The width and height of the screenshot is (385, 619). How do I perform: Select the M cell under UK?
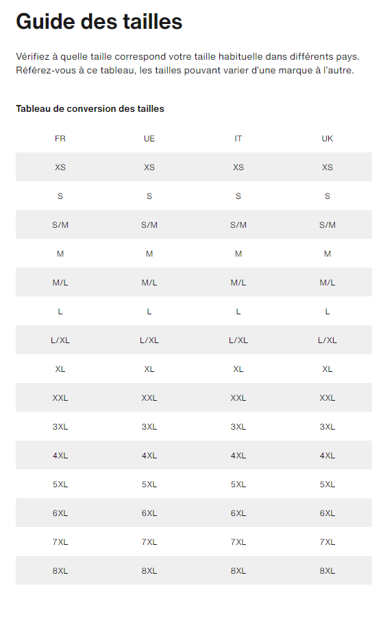[327, 254]
